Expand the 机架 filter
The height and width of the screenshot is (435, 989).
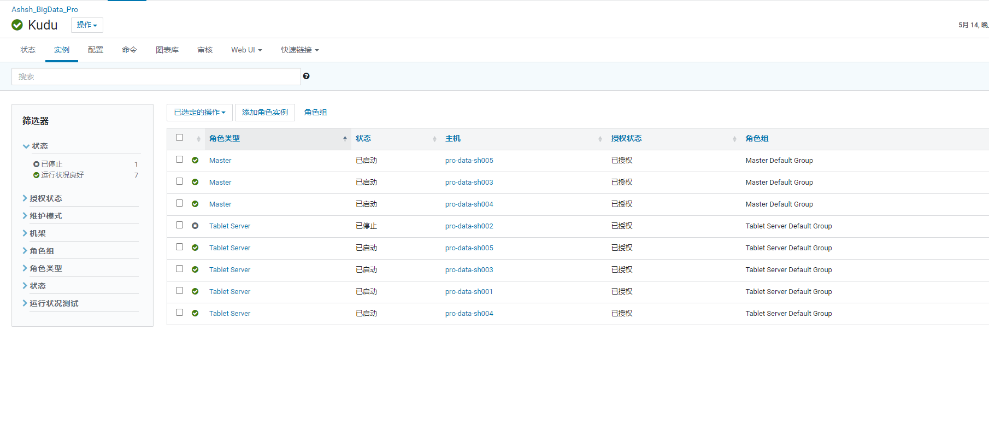pos(34,233)
